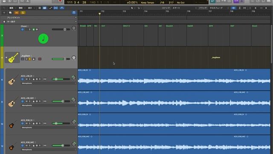This screenshot has height=154, width=273.
Task: Expand the アレンジメント arrangement global track
Action: coord(76,18)
